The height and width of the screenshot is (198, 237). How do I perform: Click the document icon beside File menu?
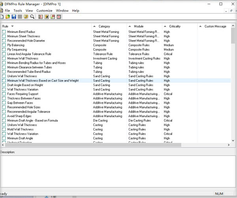tap(1, 11)
